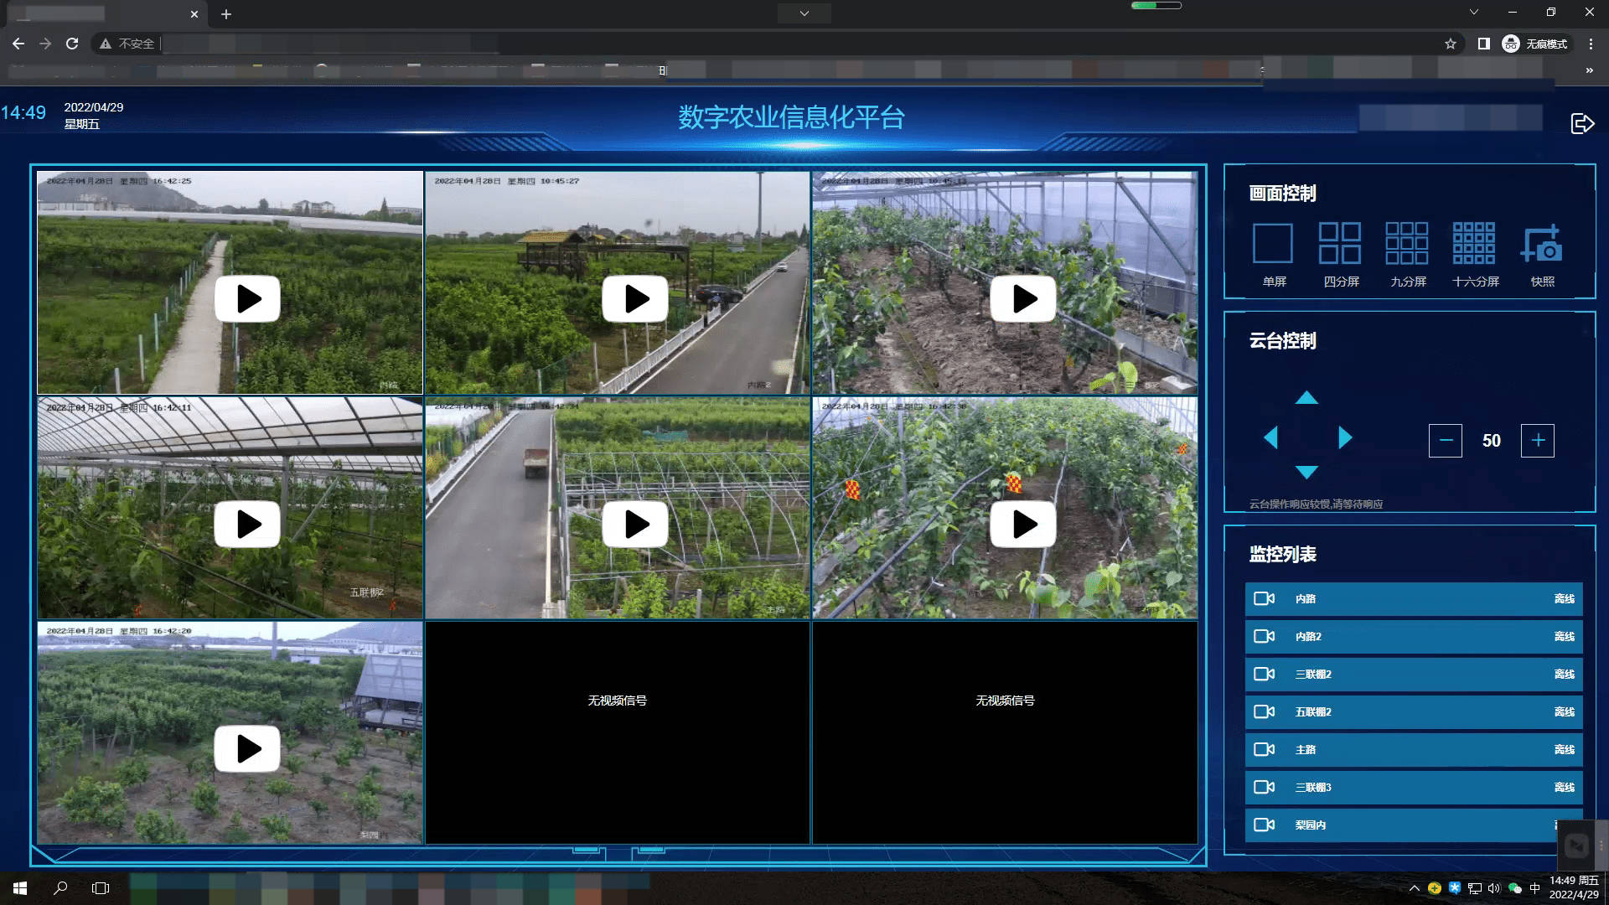Click the logout icon at top right
The width and height of the screenshot is (1609, 905).
pos(1581,124)
